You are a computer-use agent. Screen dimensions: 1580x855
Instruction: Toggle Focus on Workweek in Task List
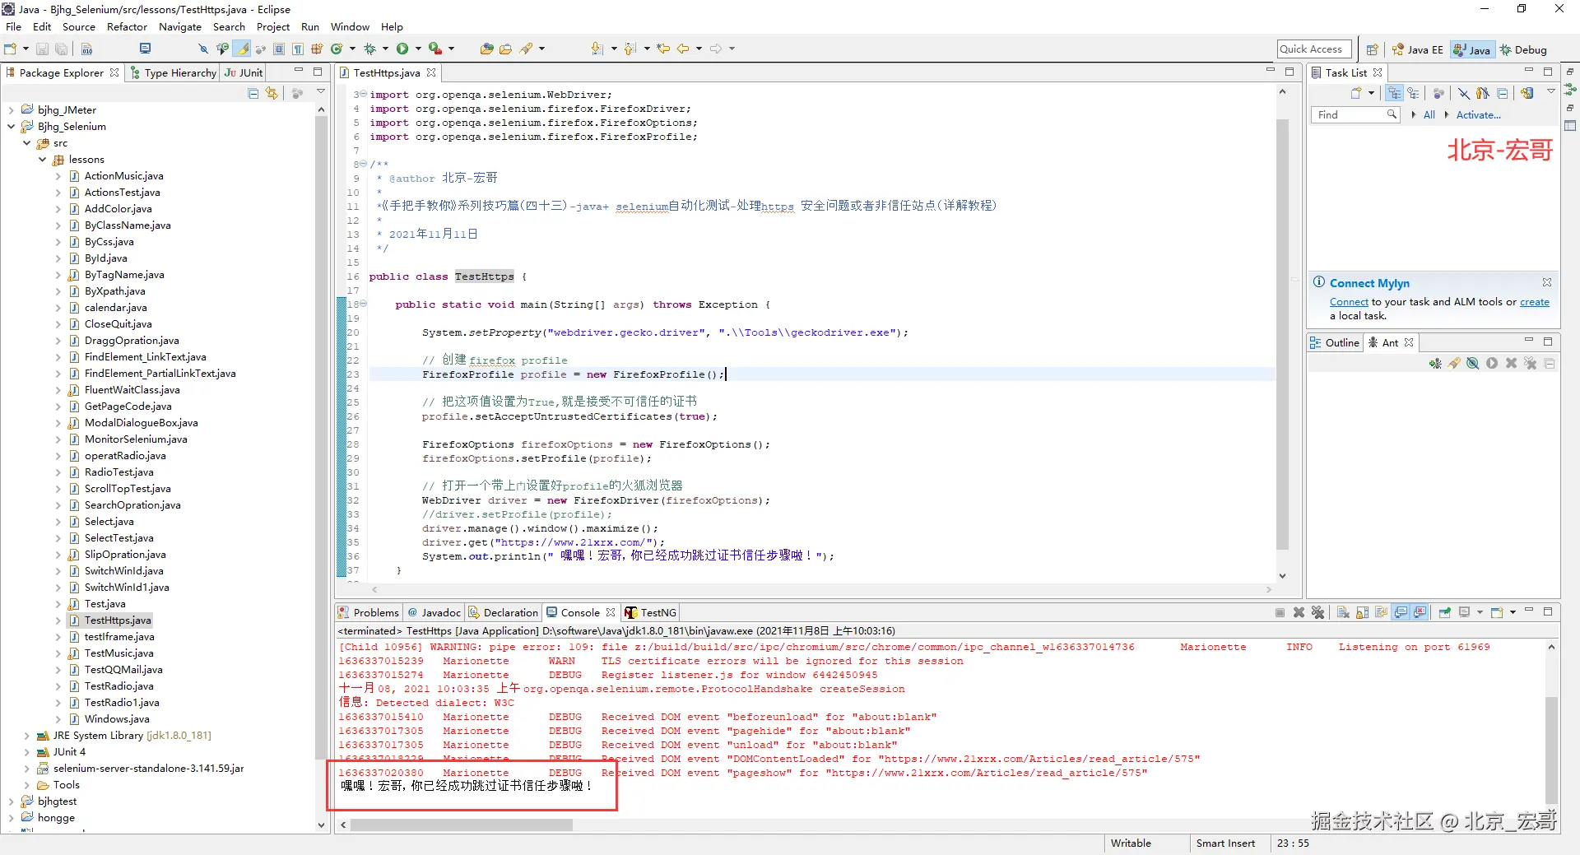tap(1438, 93)
